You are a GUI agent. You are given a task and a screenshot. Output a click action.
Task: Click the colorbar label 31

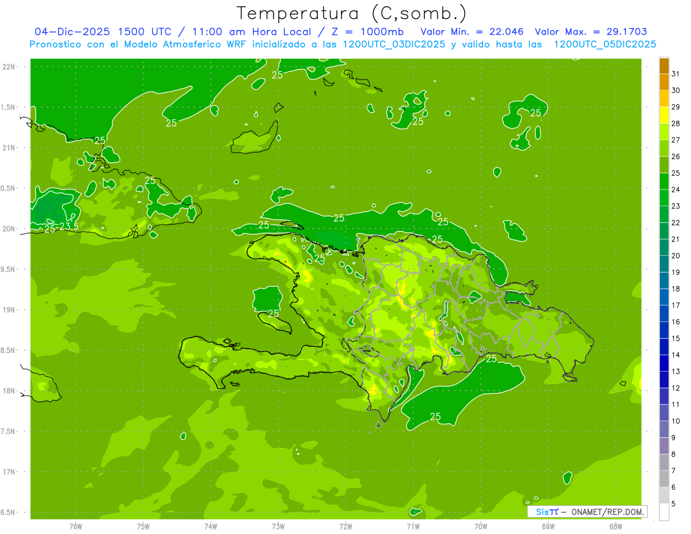pyautogui.click(x=676, y=74)
